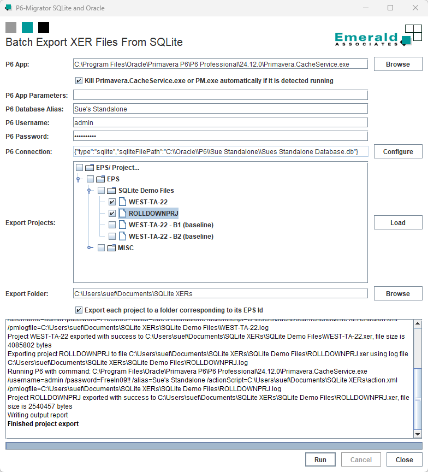Toggle Kill Primavera.CacheService.exe automatically checkbox

79,81
